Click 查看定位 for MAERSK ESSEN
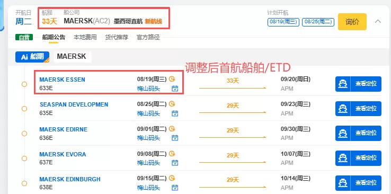 (366, 84)
